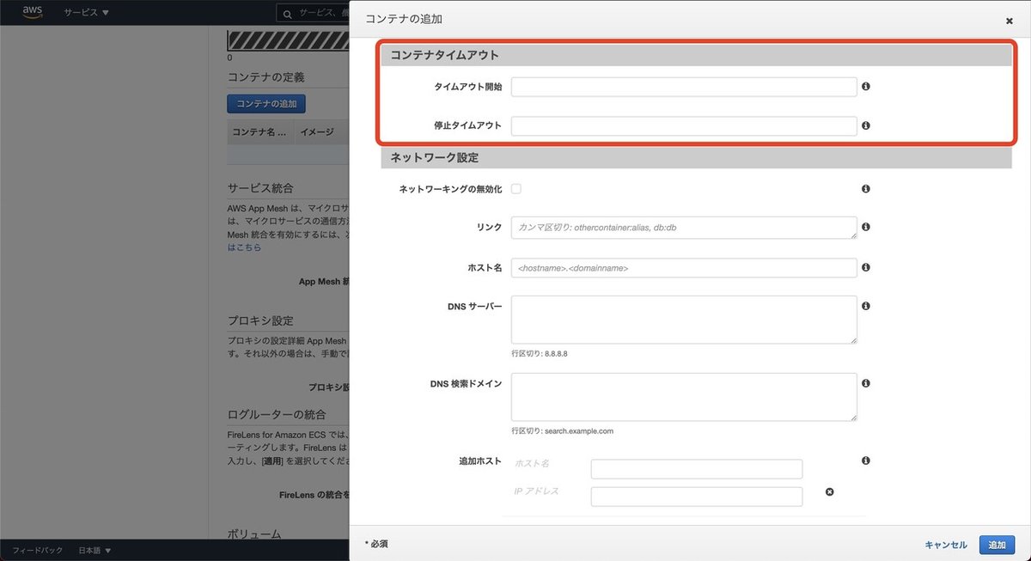Click the リンク text field

coord(684,227)
